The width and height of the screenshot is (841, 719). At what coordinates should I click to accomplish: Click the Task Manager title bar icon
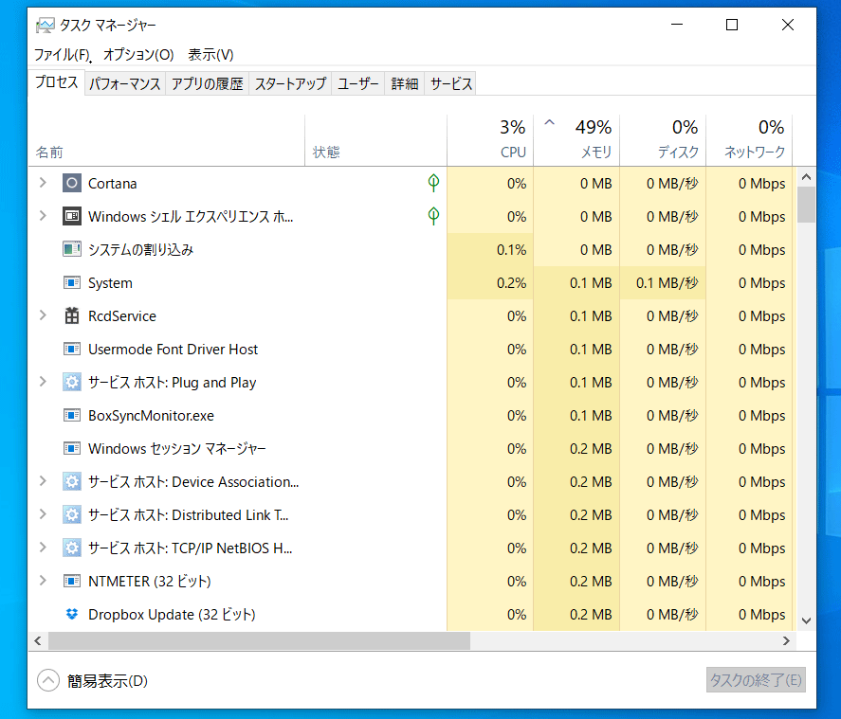pyautogui.click(x=46, y=26)
